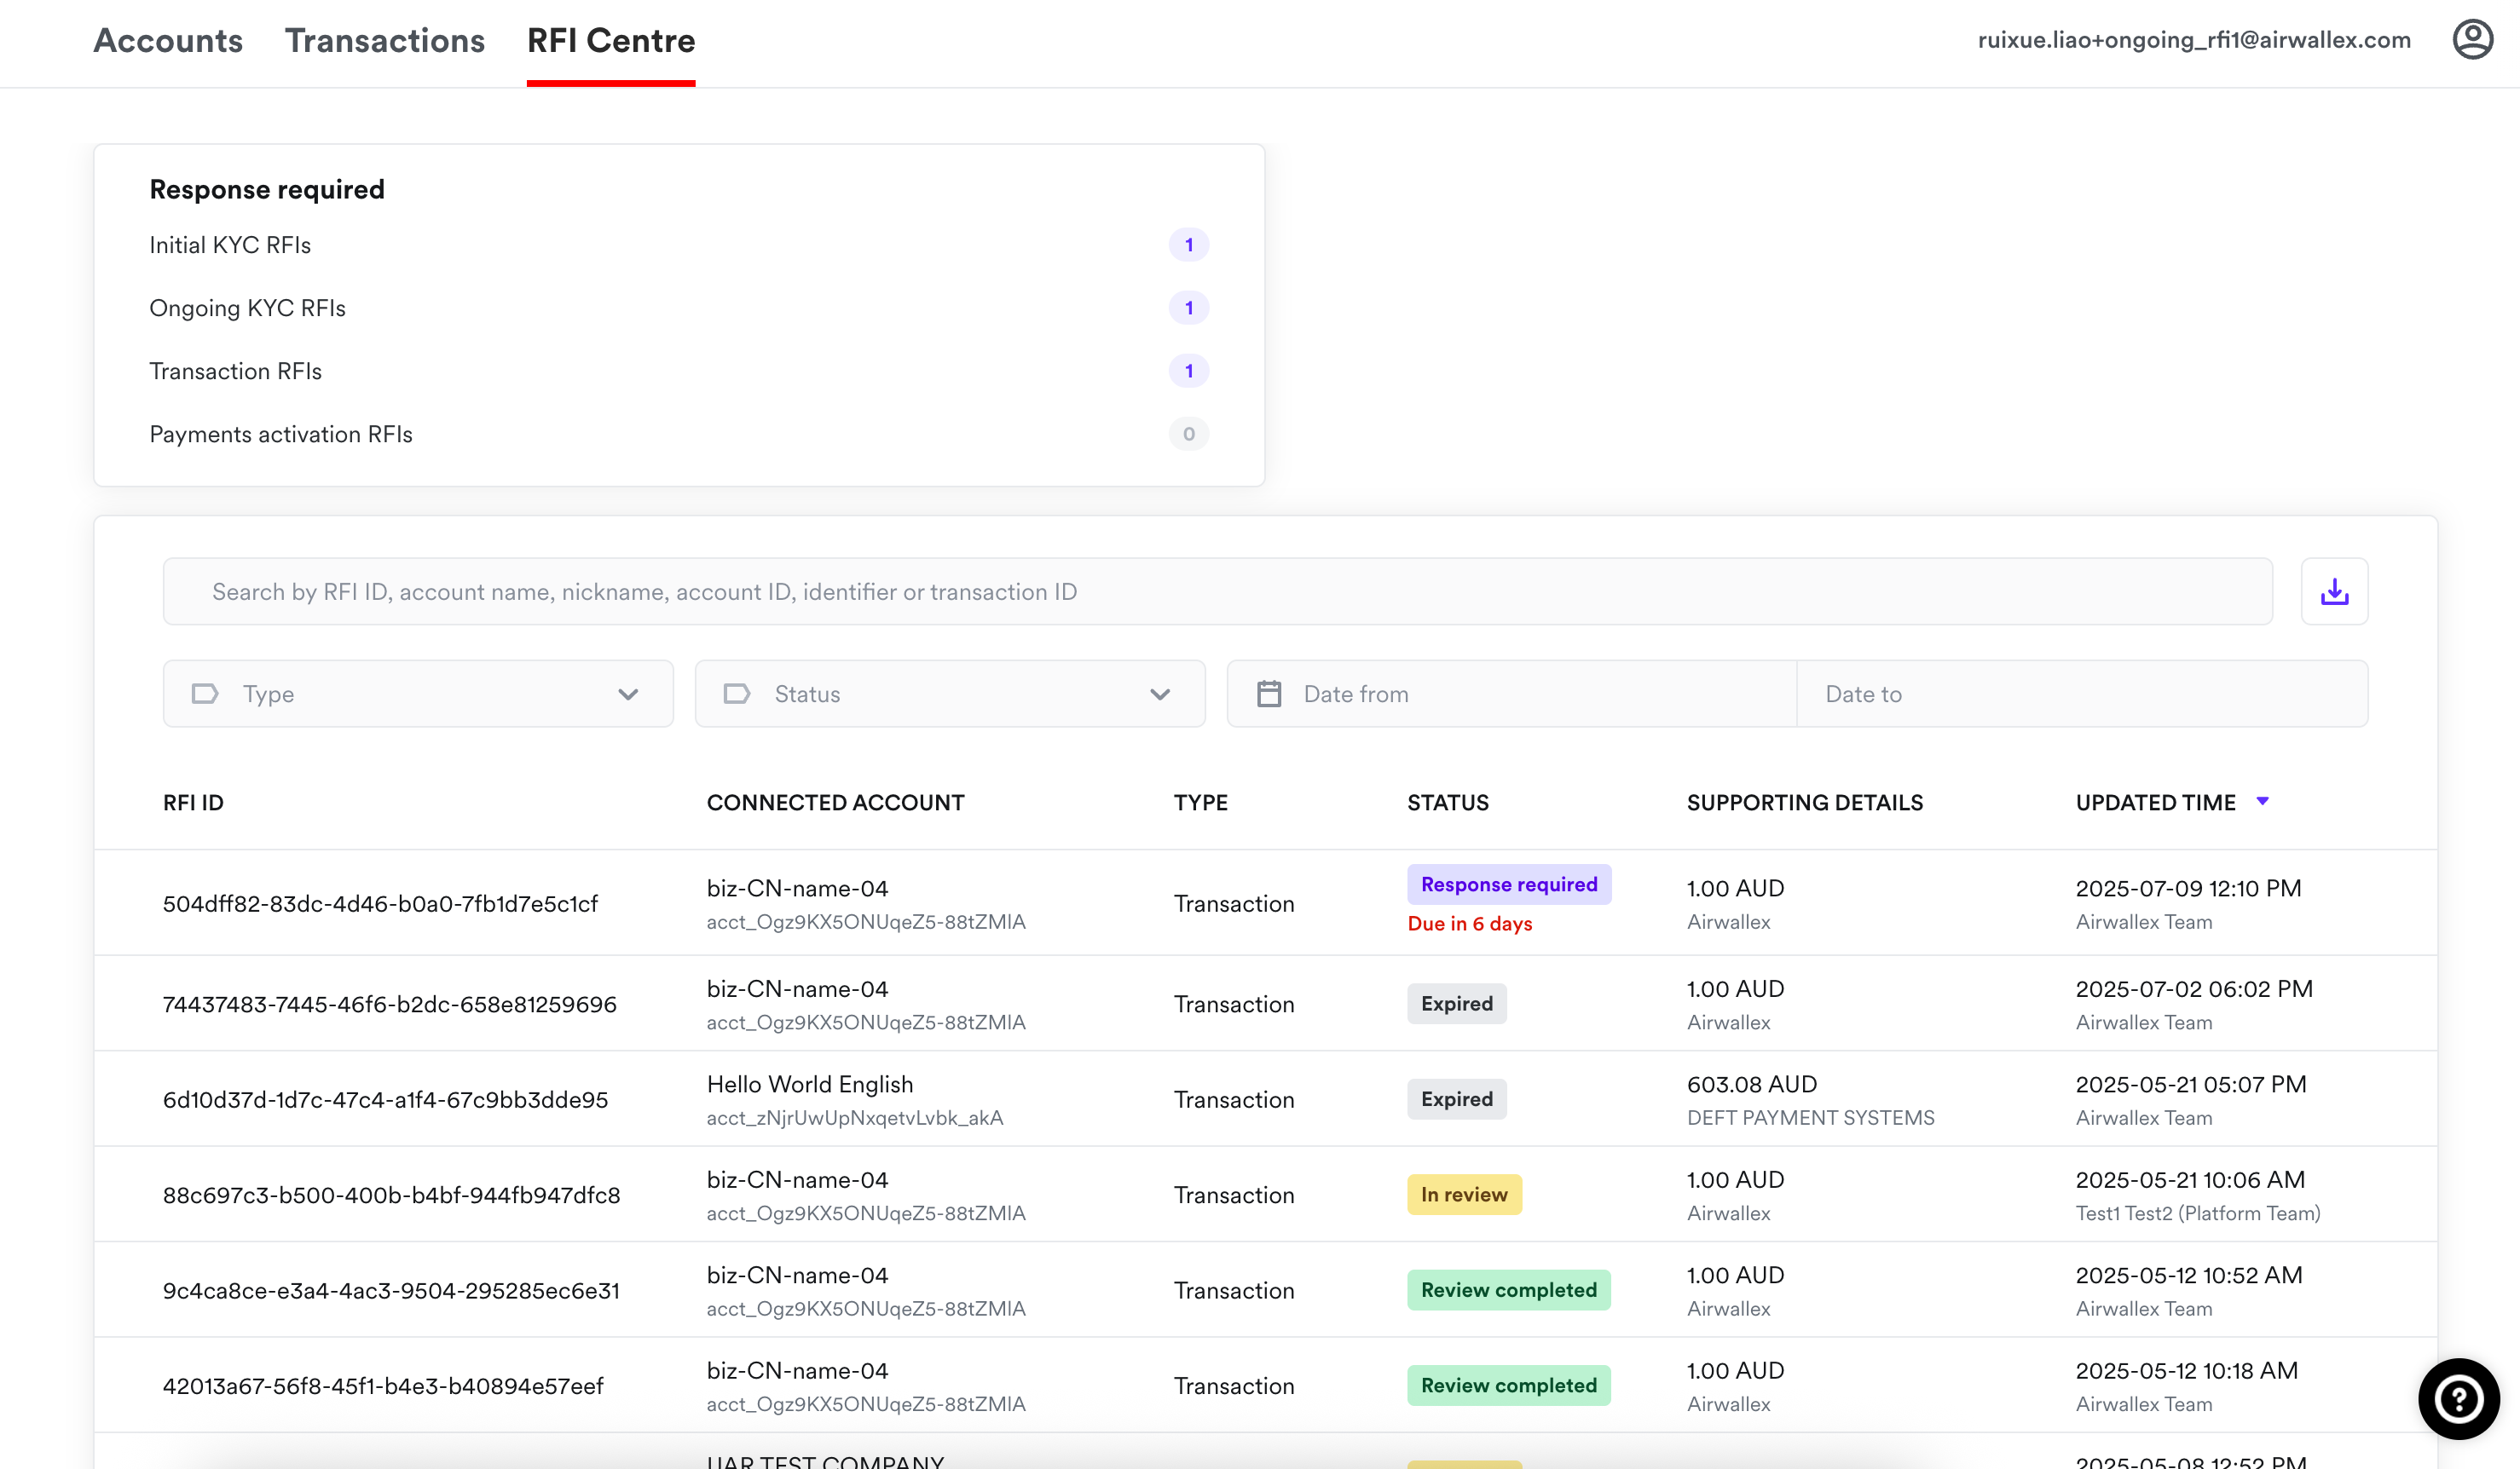This screenshot has height=1469, width=2520.
Task: Open the user profile icon
Action: [2473, 39]
